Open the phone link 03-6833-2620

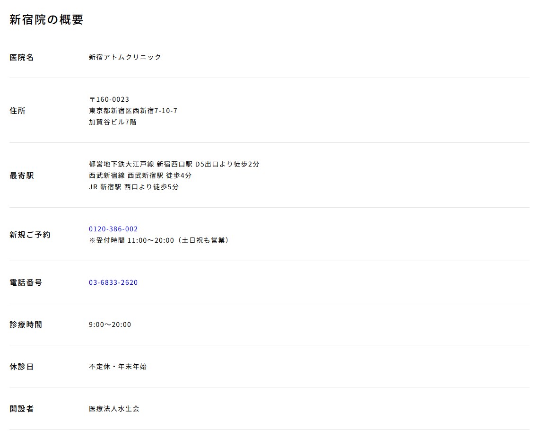(x=113, y=282)
